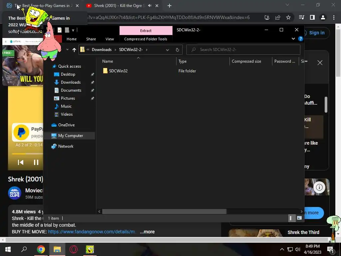Click the New folder icon in Explorer's title bar
The height and width of the screenshot is (256, 341).
pos(67,30)
